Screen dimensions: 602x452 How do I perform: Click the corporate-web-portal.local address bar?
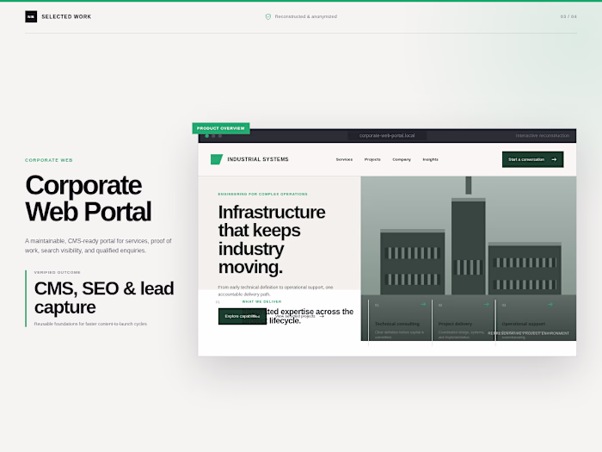click(x=387, y=136)
